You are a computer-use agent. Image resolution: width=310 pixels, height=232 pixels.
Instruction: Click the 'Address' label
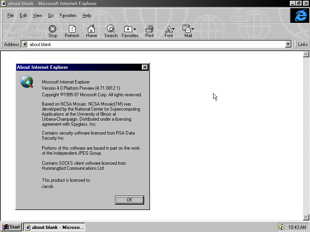click(12, 44)
